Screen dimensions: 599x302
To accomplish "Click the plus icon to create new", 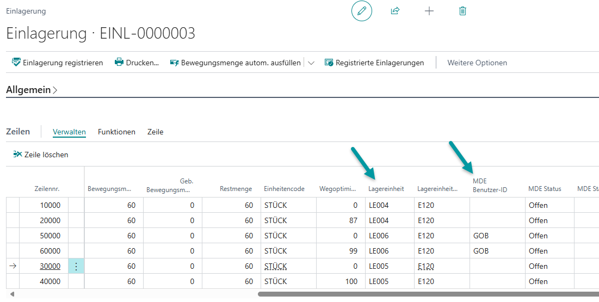I will point(429,11).
